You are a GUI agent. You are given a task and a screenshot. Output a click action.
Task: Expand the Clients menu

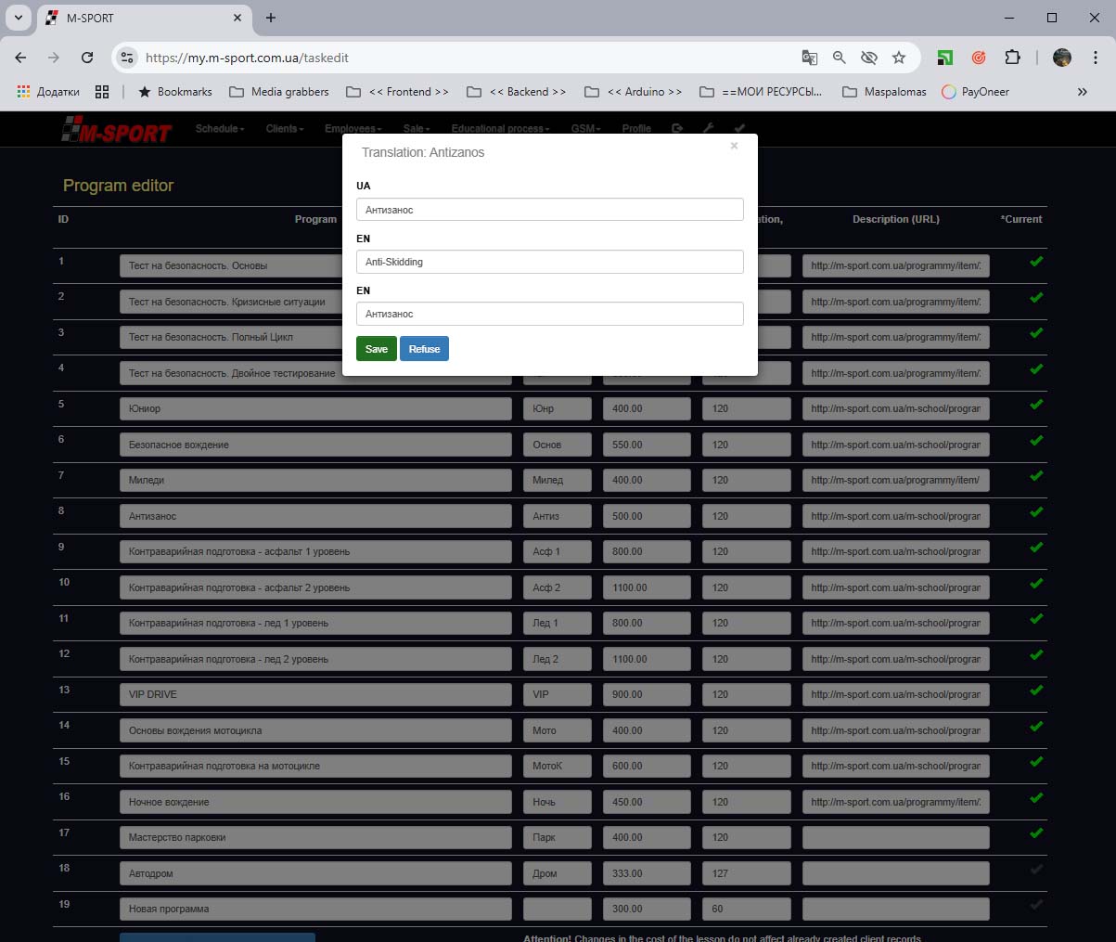coord(285,129)
